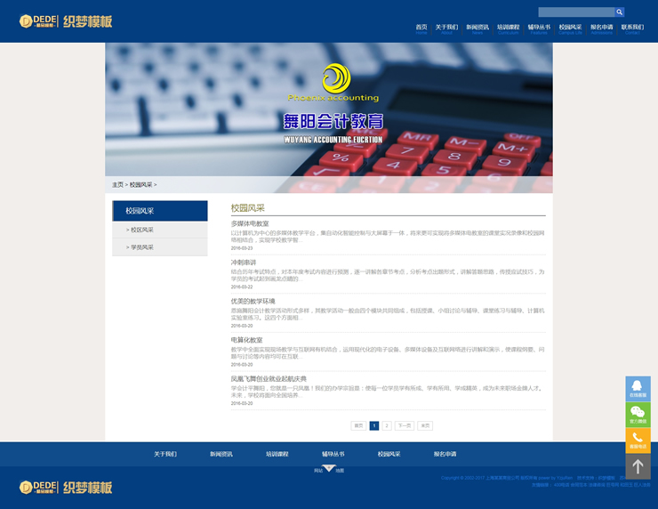Click the back-to-top arrow icon
658x509 pixels.
point(638,466)
